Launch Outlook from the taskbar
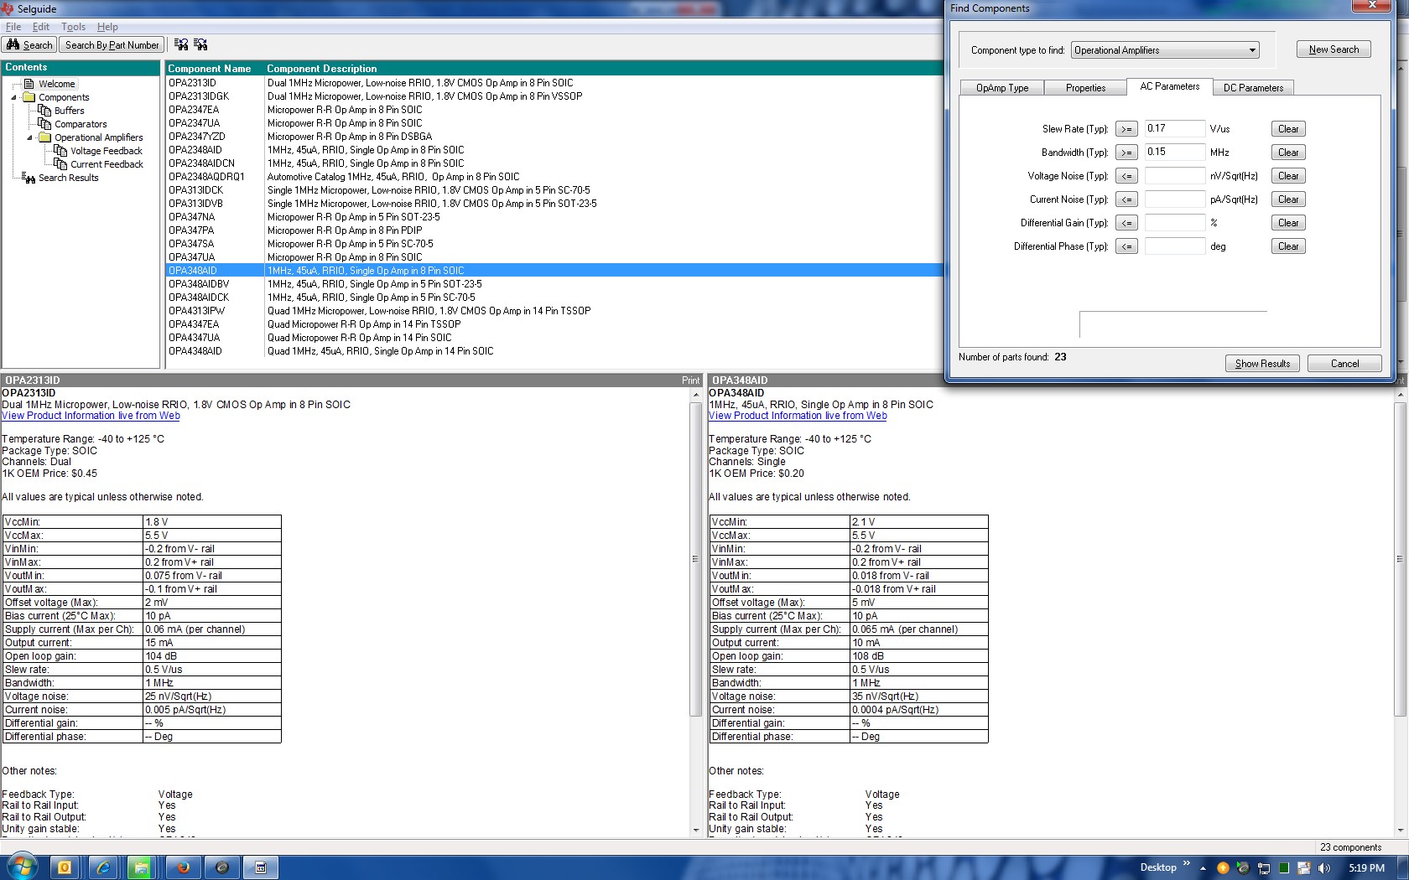The height and width of the screenshot is (880, 1409). [64, 867]
